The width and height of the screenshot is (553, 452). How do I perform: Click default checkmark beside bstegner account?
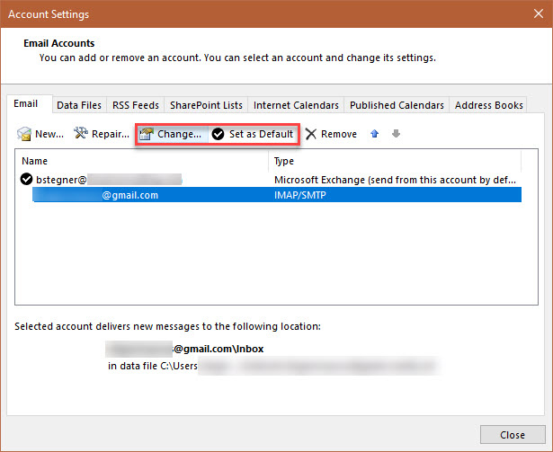[x=26, y=180]
